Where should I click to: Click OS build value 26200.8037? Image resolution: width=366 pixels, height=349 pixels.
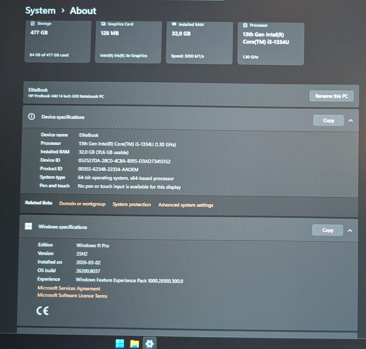point(88,271)
